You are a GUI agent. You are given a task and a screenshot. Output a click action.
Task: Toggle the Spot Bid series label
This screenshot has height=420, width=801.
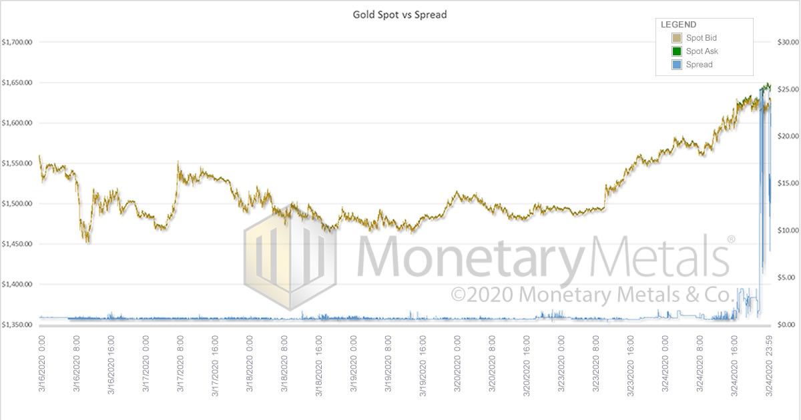(701, 38)
